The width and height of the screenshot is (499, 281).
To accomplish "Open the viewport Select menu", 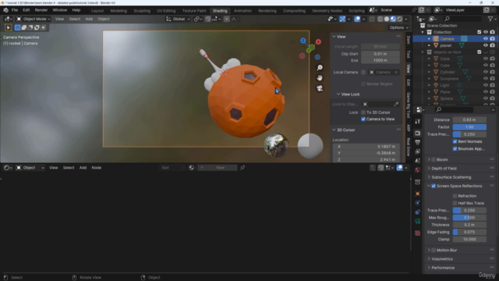I will click(75, 19).
